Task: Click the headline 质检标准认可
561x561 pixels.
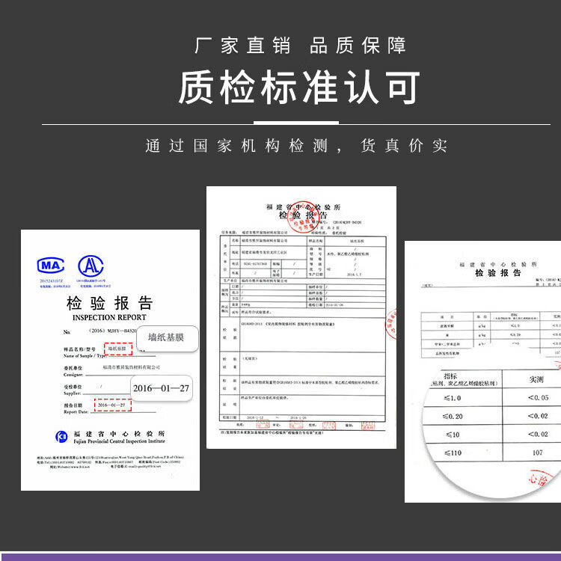Action: coord(299,88)
